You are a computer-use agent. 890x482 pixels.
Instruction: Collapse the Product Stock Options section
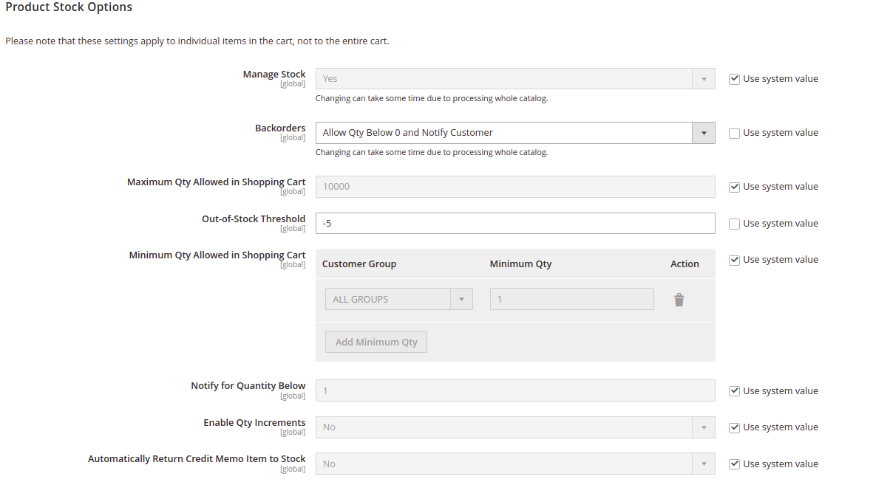pyautogui.click(x=69, y=7)
